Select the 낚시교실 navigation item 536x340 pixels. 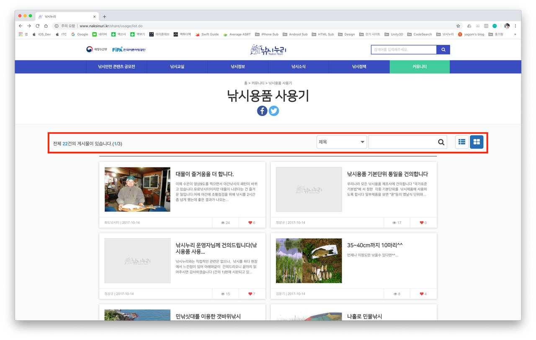(177, 67)
